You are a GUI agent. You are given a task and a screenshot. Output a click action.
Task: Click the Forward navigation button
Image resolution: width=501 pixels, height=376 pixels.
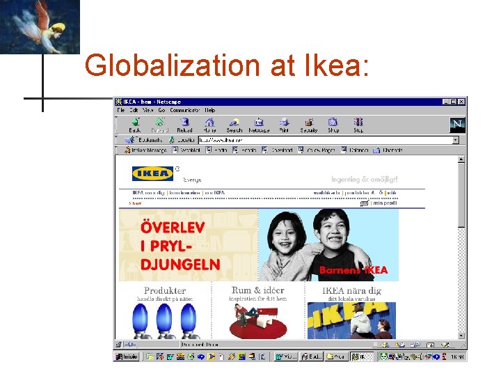[160, 125]
